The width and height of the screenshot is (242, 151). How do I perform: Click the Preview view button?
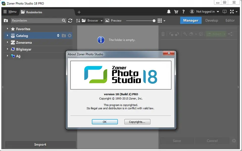[x=113, y=21]
